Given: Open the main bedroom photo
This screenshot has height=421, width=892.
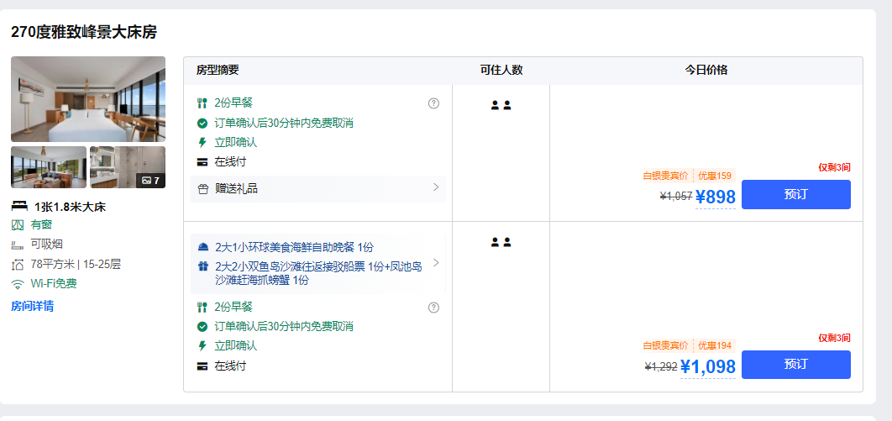Looking at the screenshot, I should (x=88, y=99).
